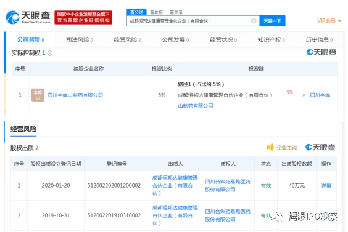Click the 经营风险 section heading

point(23,129)
